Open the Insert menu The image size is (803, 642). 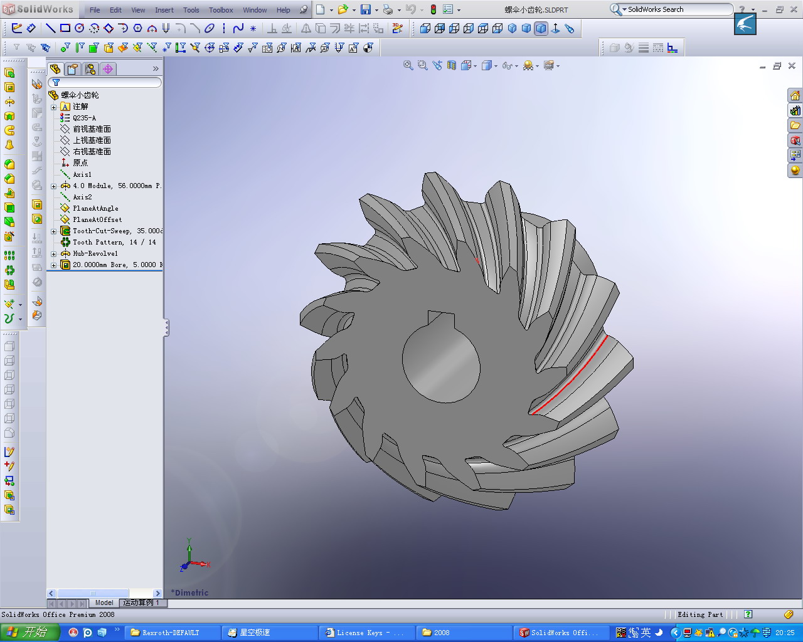point(164,9)
